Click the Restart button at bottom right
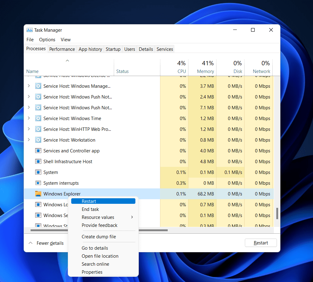The image size is (313, 282). coord(261,243)
